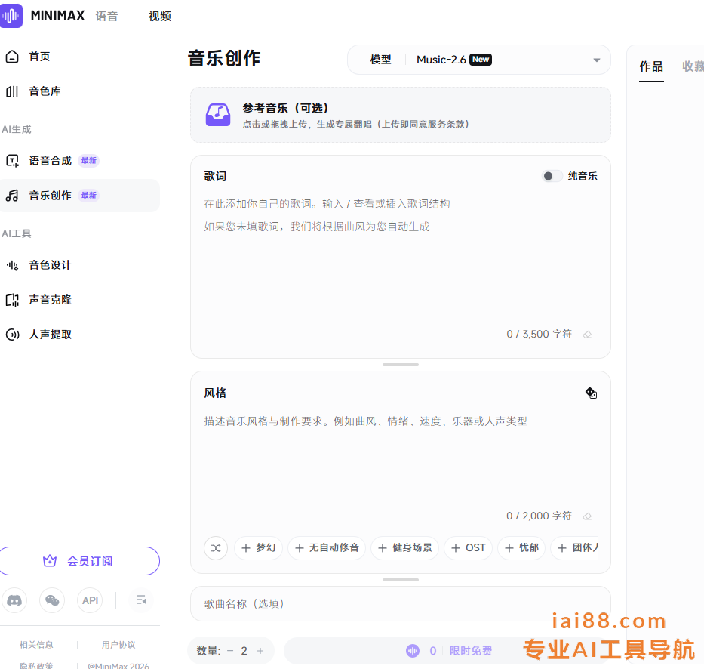Click the 会员订阅 subscription button
704x669 pixels.
pyautogui.click(x=79, y=561)
